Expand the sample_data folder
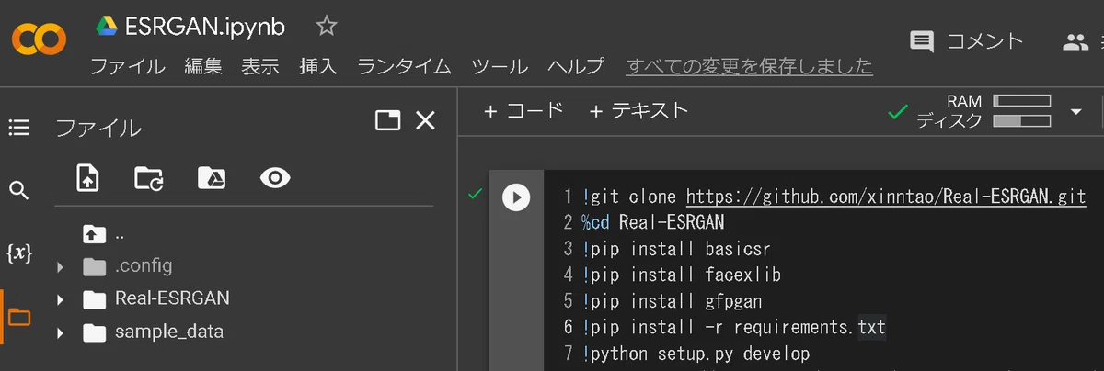This screenshot has width=1104, height=371. coord(60,332)
